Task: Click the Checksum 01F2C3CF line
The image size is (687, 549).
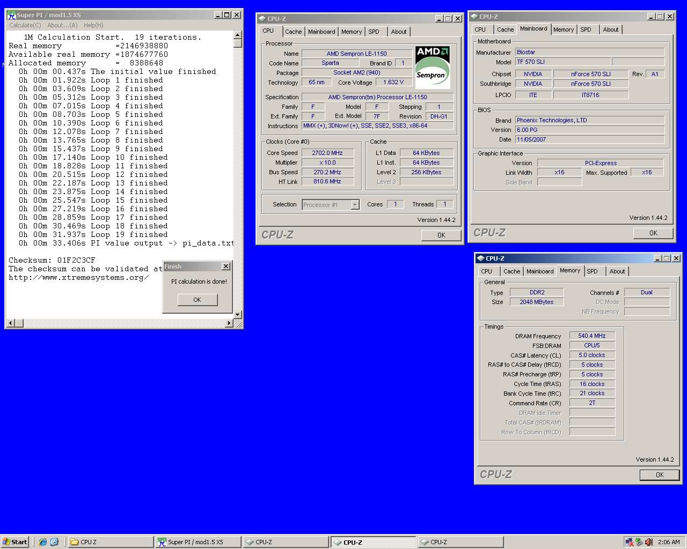Action: pyautogui.click(x=52, y=260)
